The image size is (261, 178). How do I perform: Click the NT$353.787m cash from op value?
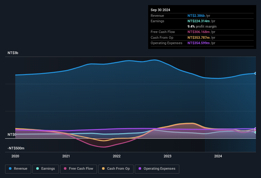point(199,38)
